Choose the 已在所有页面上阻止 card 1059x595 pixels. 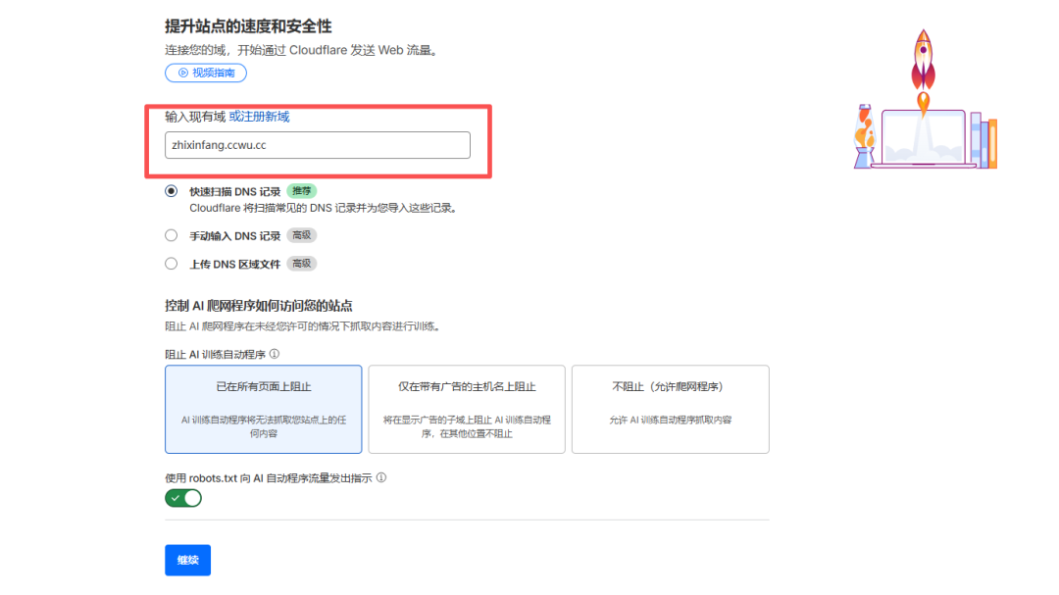pyautogui.click(x=264, y=410)
